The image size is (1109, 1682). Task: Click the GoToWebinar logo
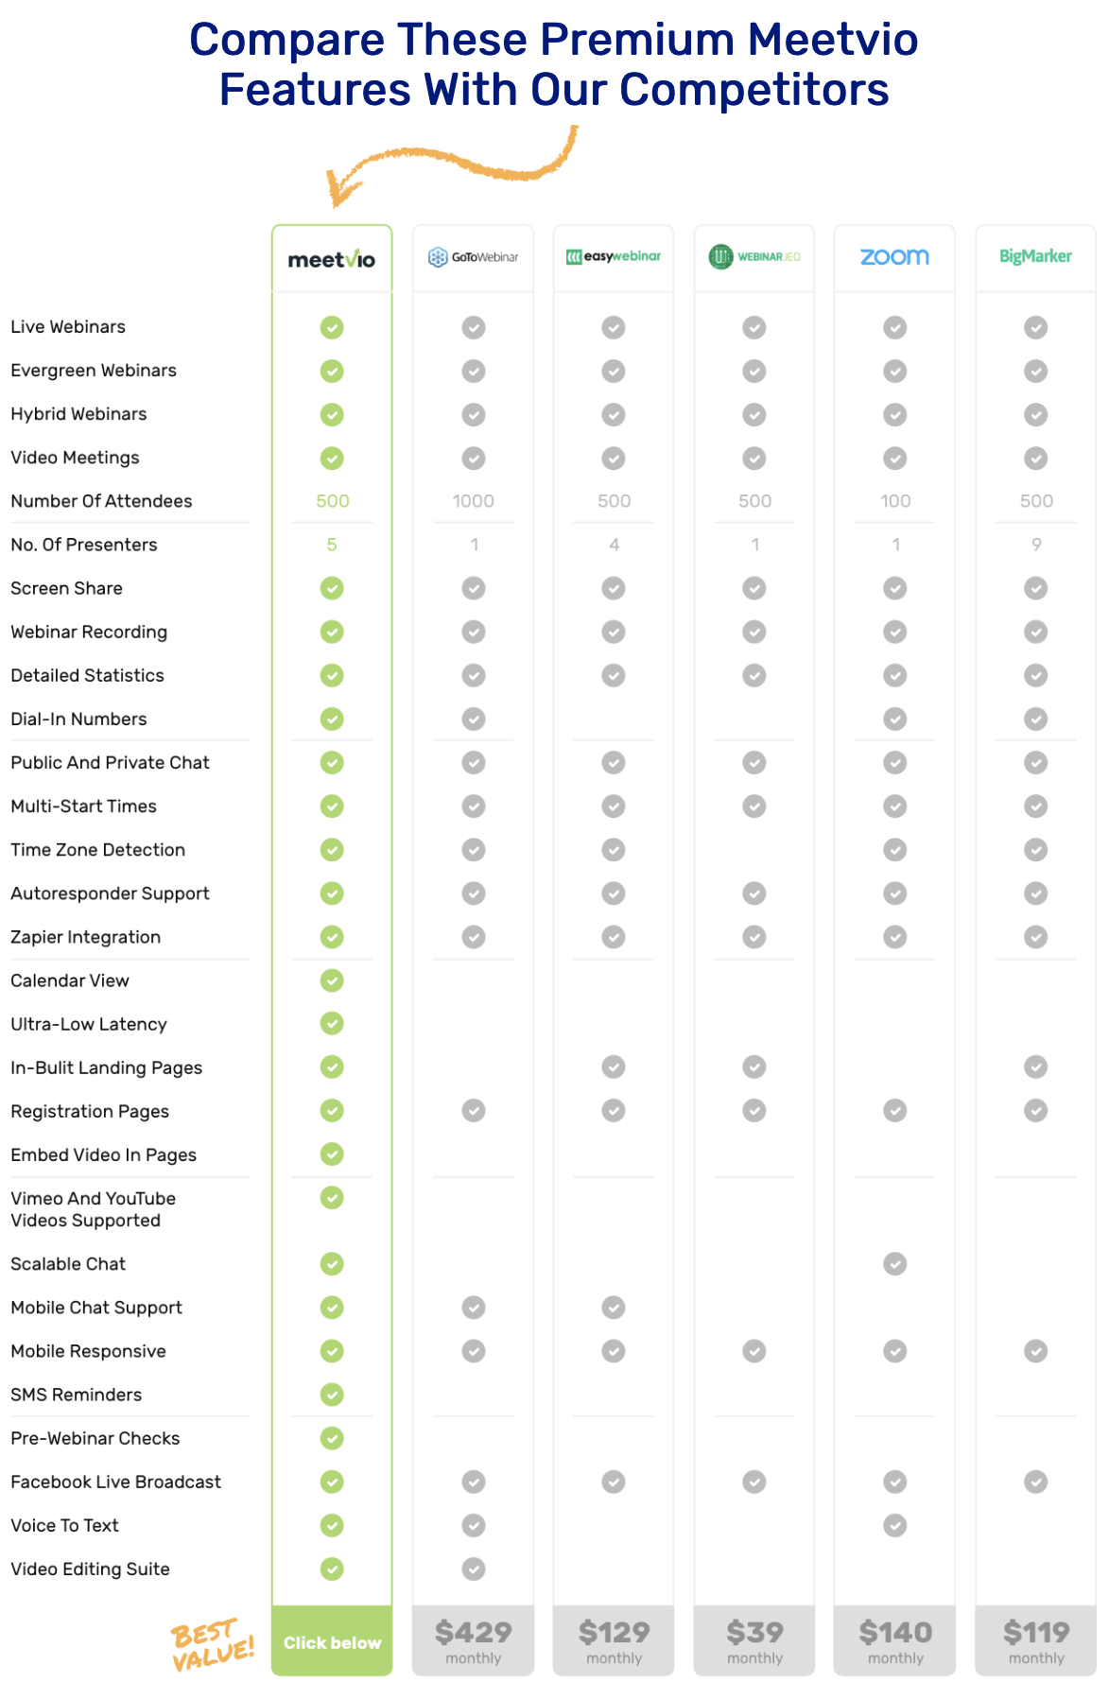coord(473,257)
